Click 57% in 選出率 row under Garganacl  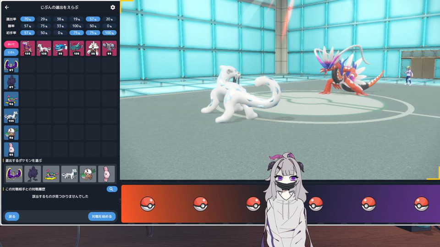point(93,19)
